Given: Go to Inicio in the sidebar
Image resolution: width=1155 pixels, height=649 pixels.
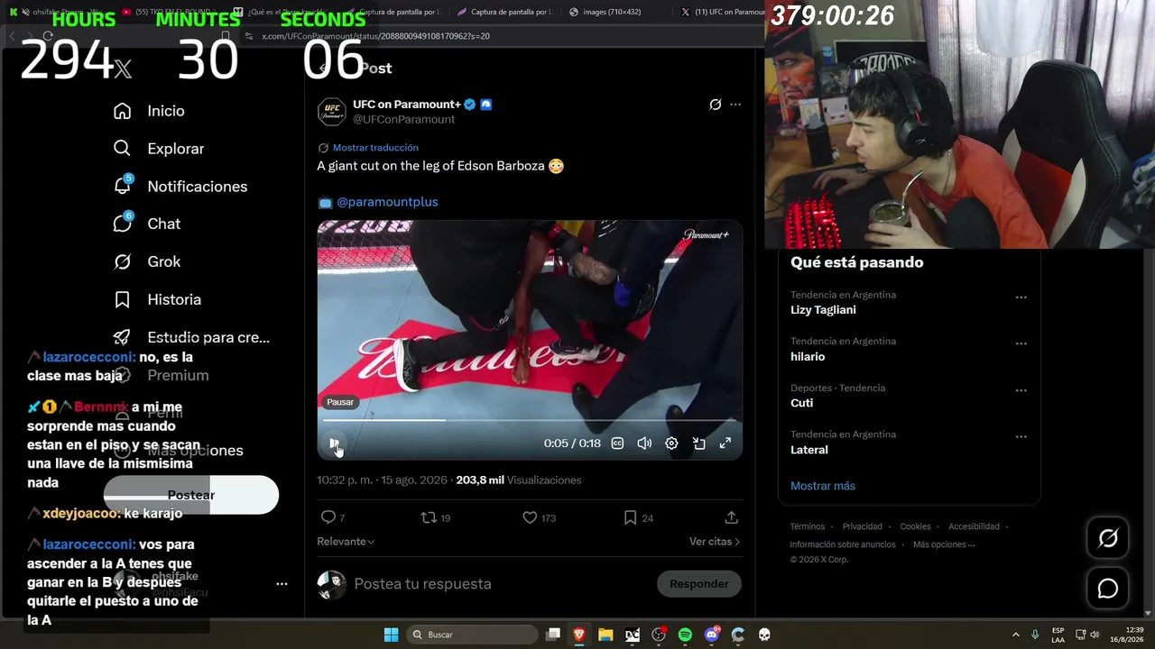Looking at the screenshot, I should pyautogui.click(x=149, y=111).
